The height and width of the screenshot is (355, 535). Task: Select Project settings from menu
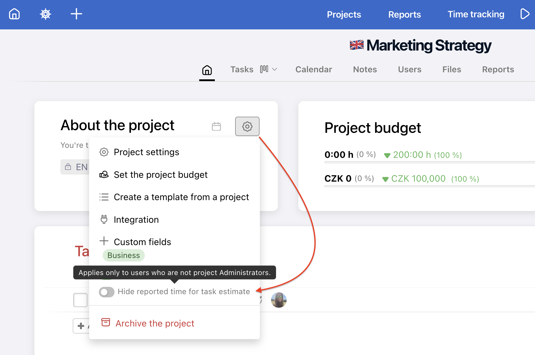146,152
